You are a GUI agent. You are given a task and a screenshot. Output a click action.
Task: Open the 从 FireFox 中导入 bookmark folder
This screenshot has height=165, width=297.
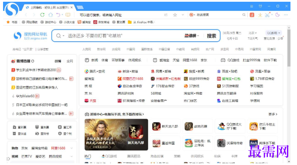click(x=141, y=22)
